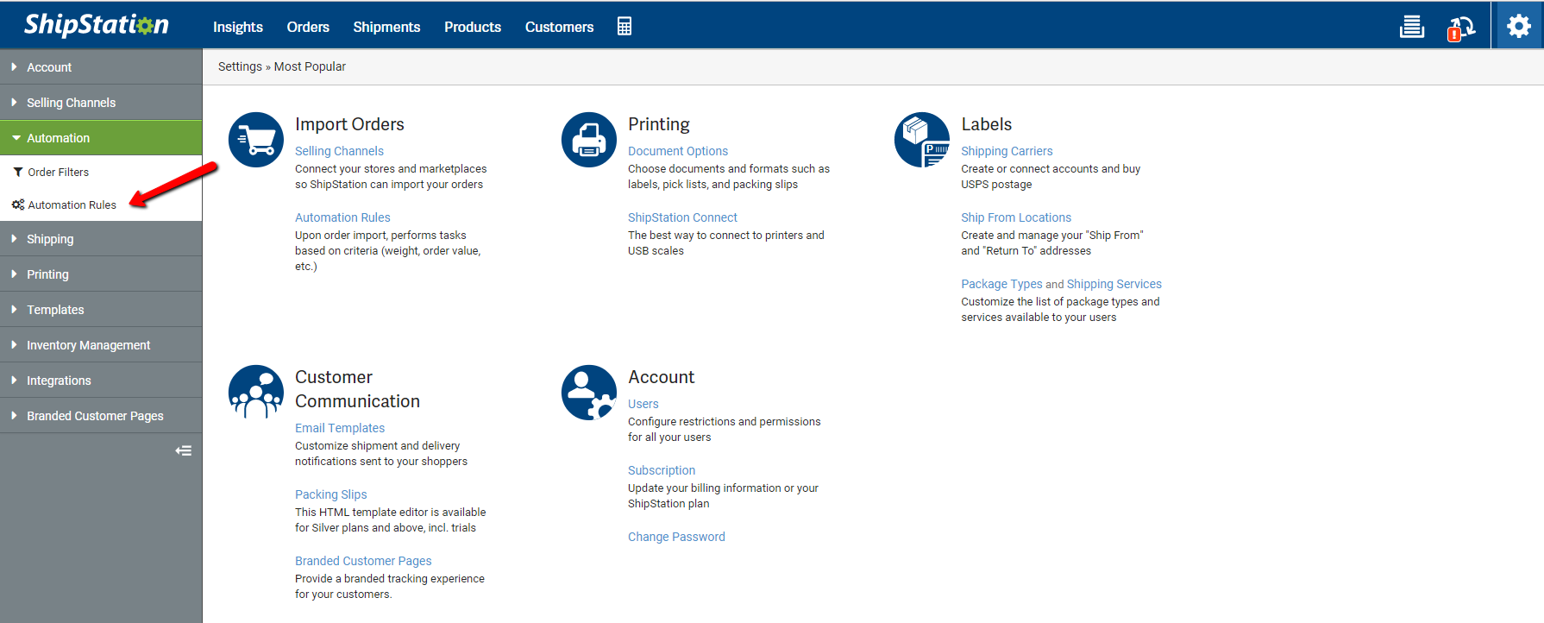Open the Products tab

473,27
